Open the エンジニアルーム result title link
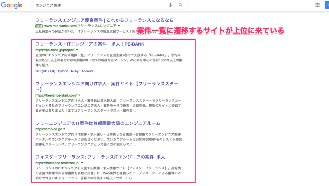 pos(98,123)
